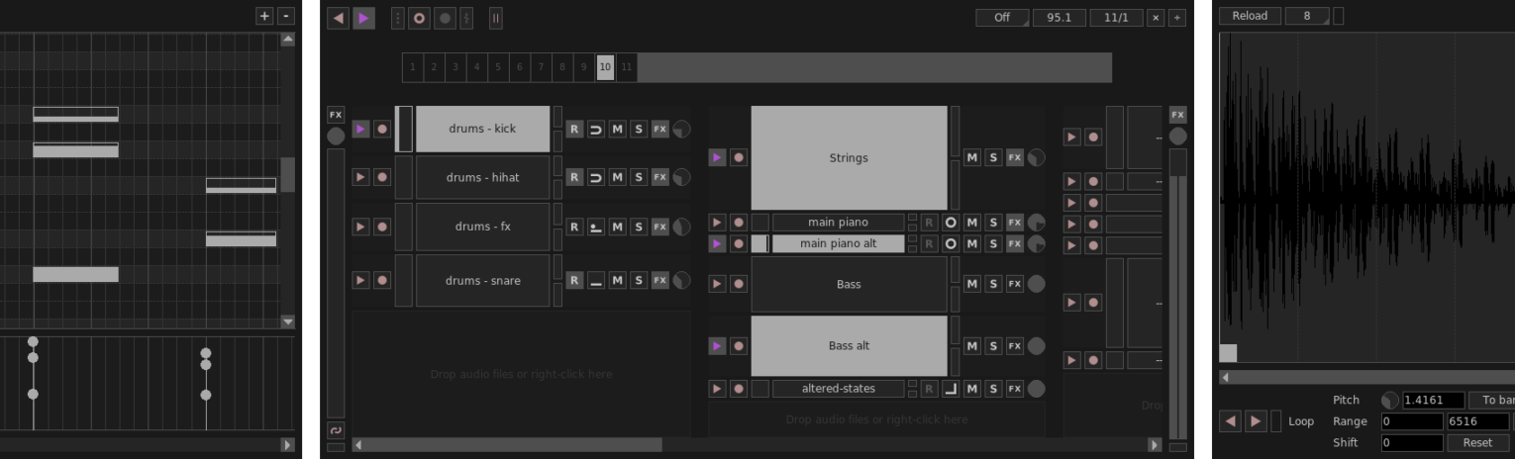
Task: Arm the drums - hihat channel
Action: [x=382, y=177]
